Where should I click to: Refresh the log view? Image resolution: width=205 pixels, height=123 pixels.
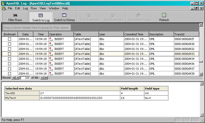[x=164, y=17]
